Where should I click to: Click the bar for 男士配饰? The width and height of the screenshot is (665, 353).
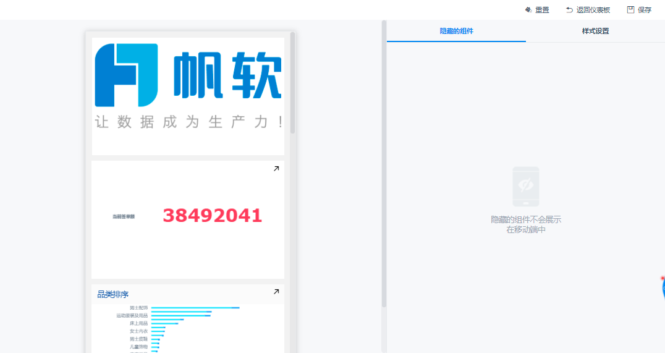tap(195, 308)
